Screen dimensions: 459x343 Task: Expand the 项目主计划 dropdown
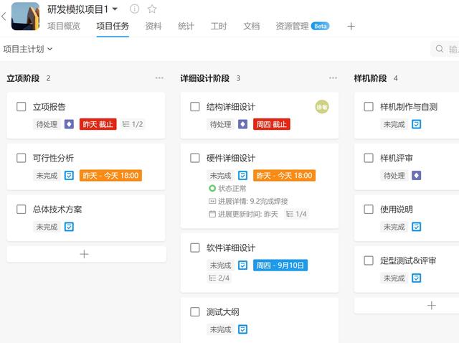[27, 50]
